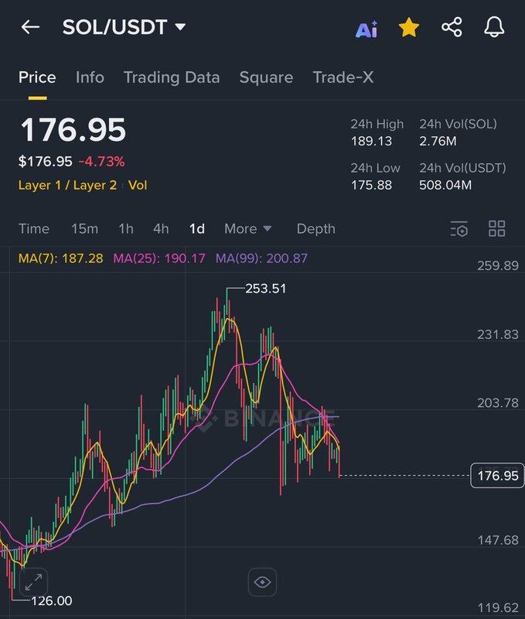
Task: Tap the Vol category link
Action: pos(138,185)
